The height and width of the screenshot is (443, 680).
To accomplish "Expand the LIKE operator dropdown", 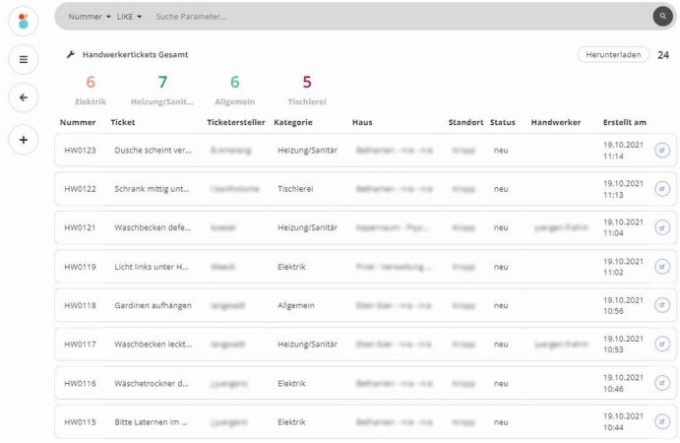I will point(132,17).
